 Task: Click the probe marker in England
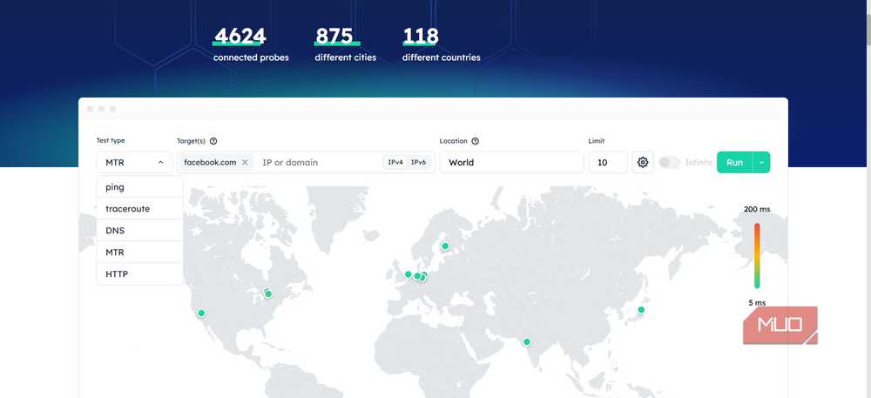(408, 274)
